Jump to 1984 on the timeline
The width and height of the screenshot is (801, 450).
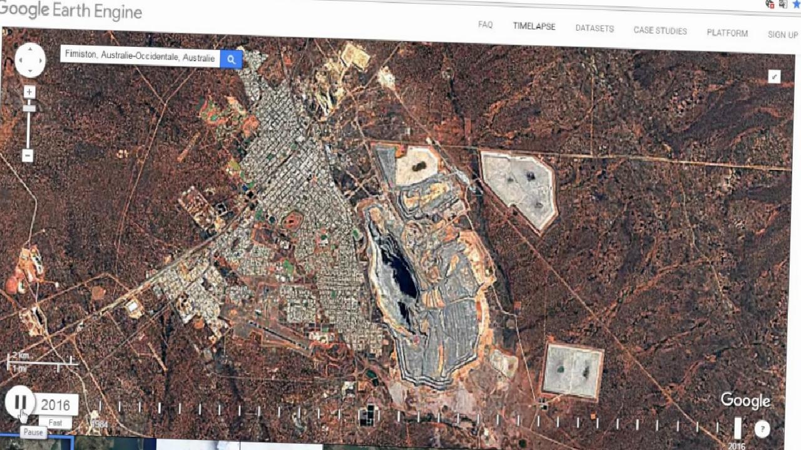[x=99, y=424]
